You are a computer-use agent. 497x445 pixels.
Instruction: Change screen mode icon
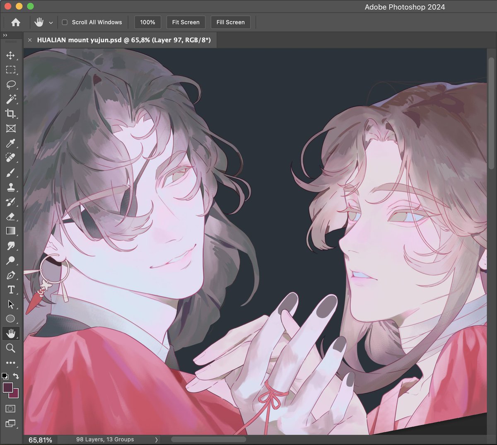11,423
